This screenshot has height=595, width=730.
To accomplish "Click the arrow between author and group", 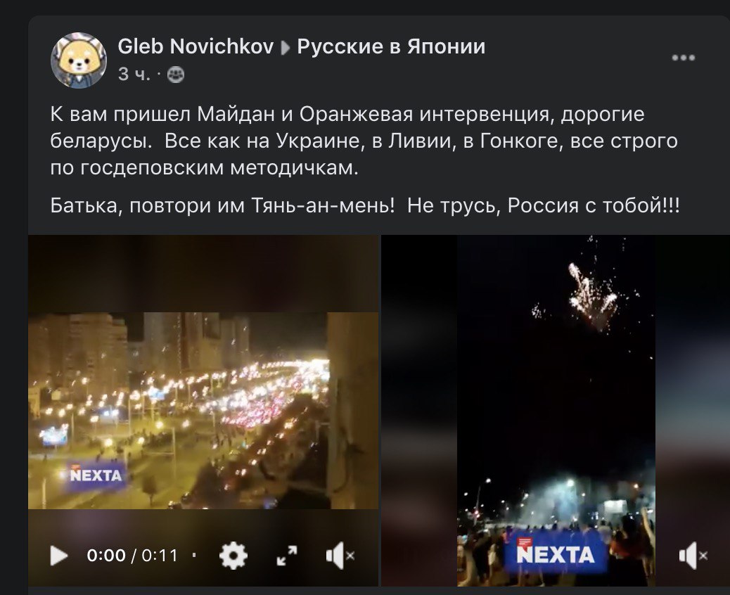I will point(286,48).
